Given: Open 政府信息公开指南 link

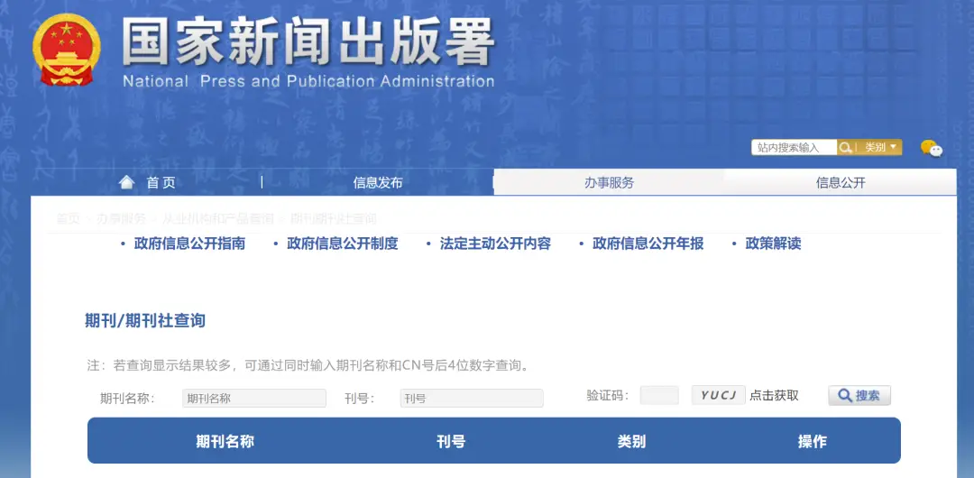Looking at the screenshot, I should tap(189, 244).
